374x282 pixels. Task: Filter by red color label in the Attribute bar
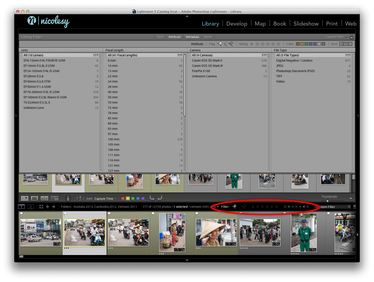tap(298, 44)
